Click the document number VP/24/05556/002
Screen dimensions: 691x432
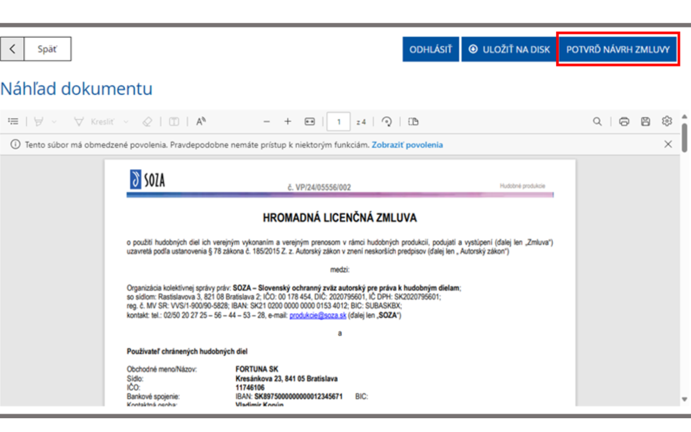pyautogui.click(x=319, y=187)
